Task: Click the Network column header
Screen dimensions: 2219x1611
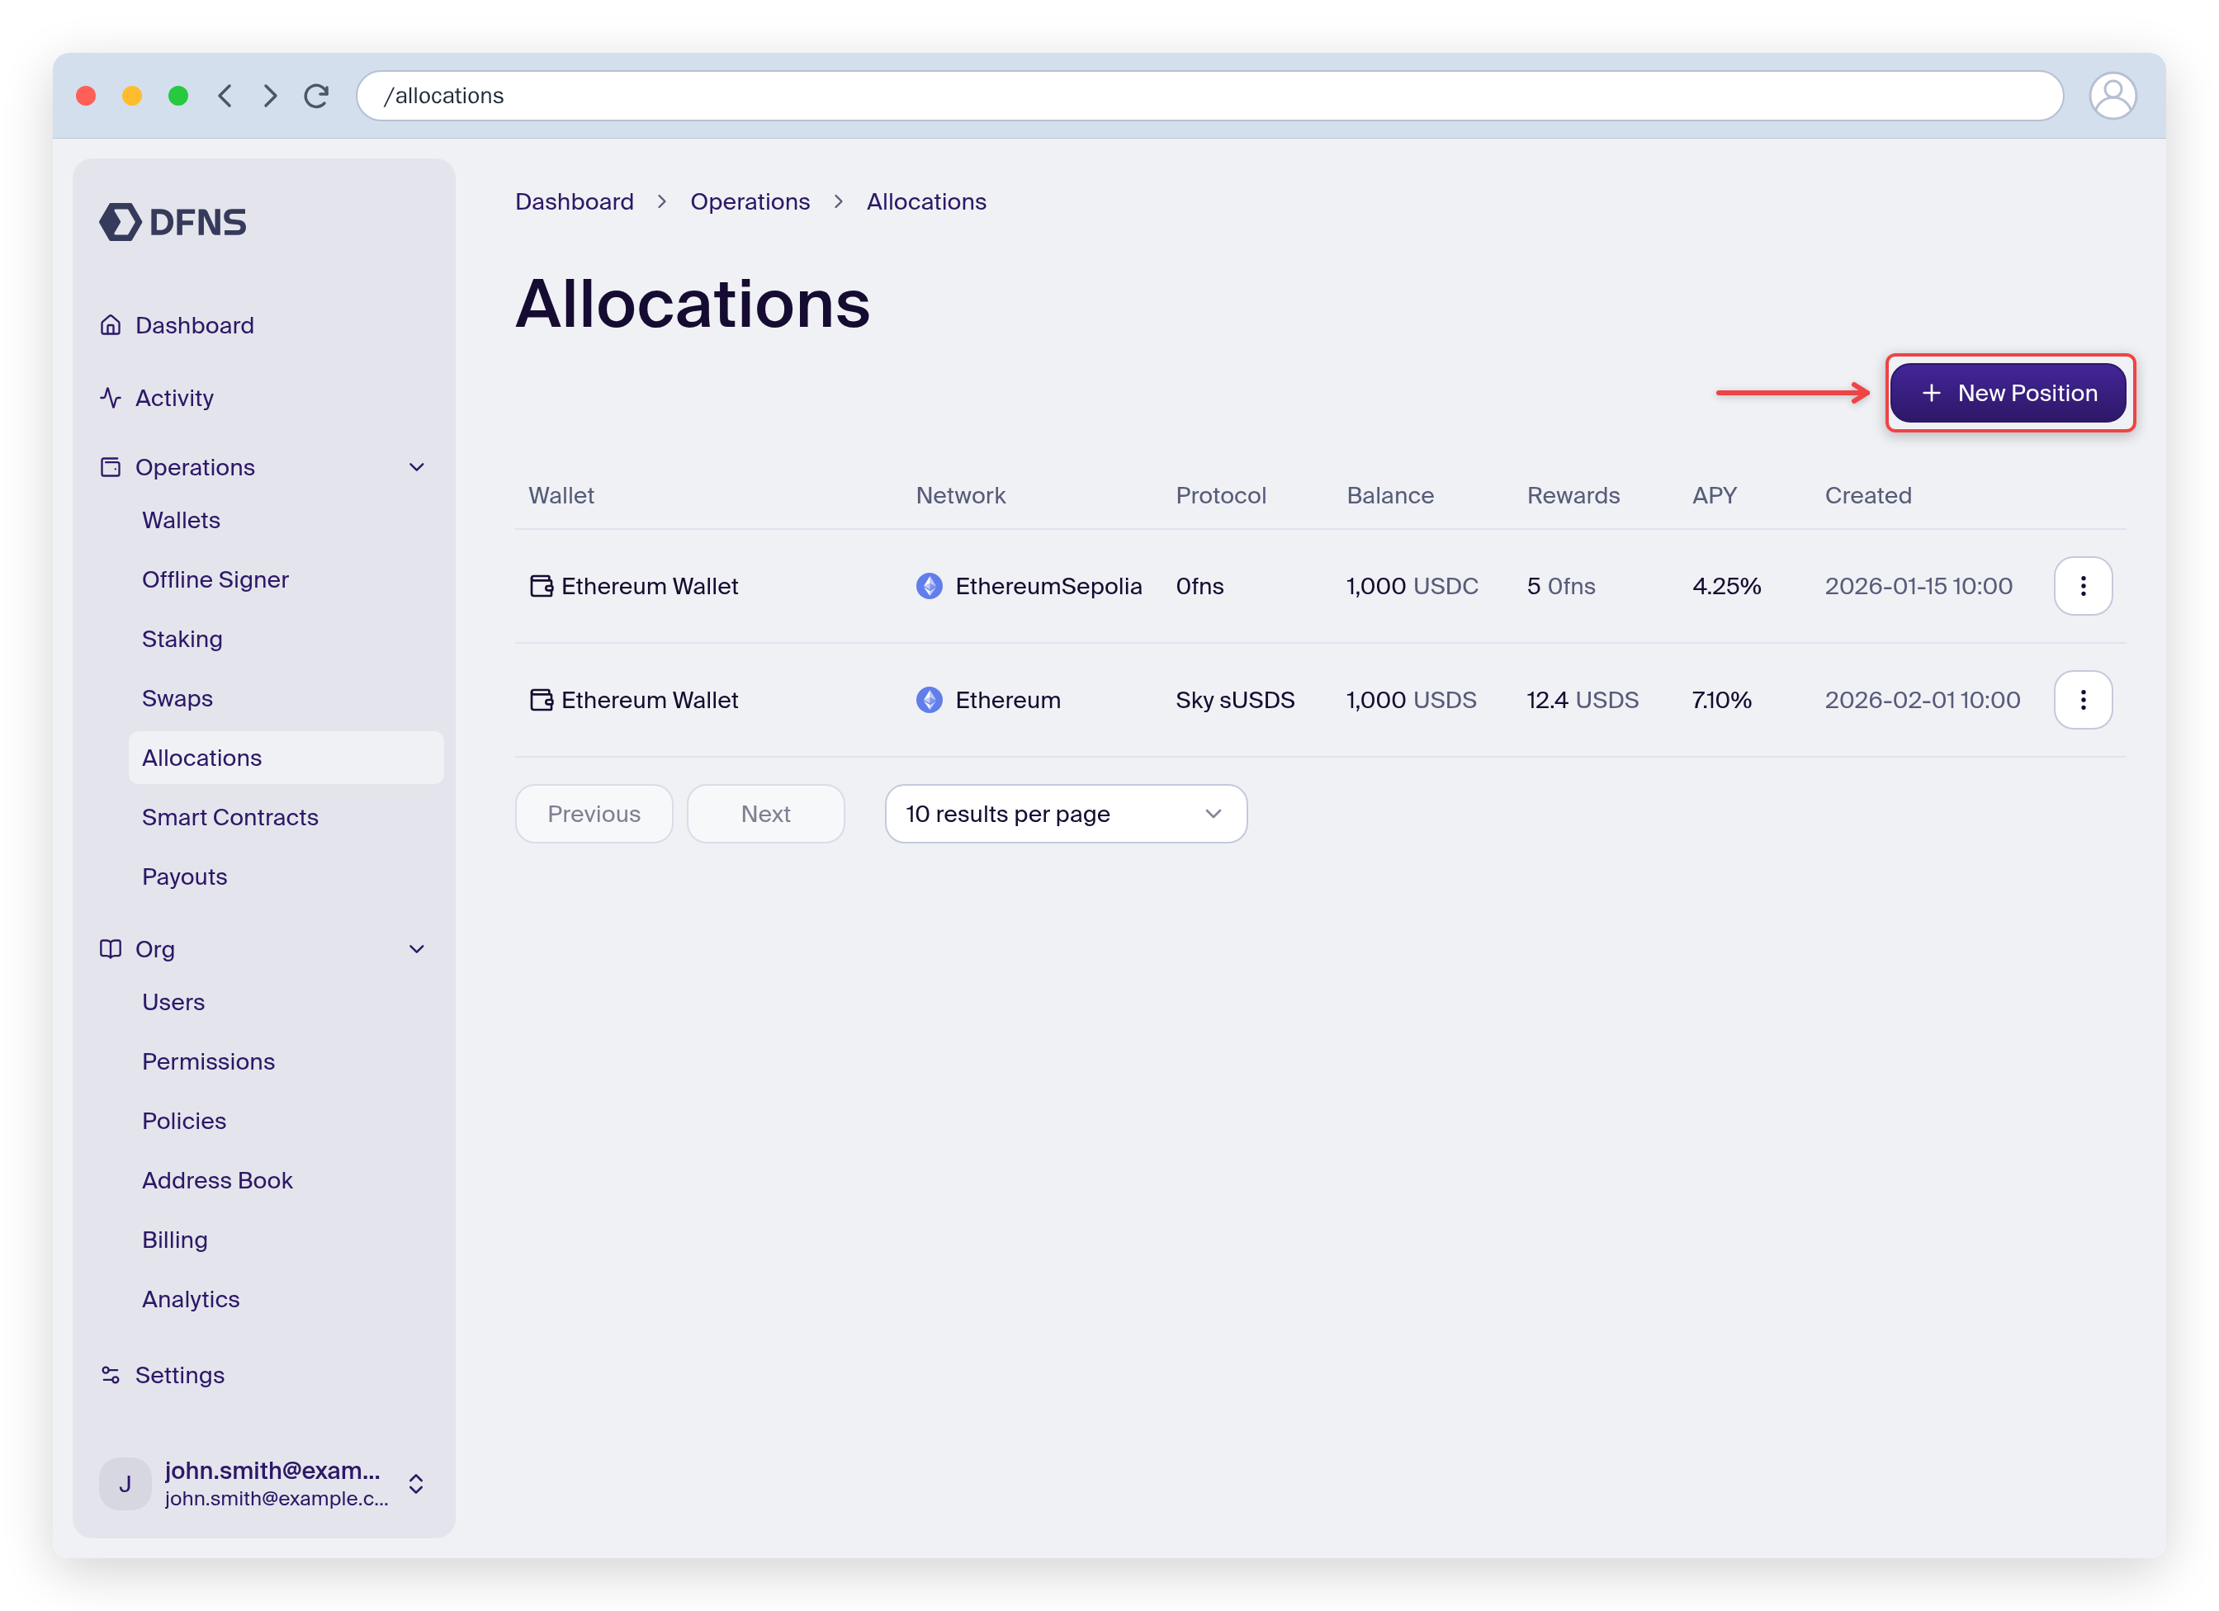Action: (x=961, y=495)
